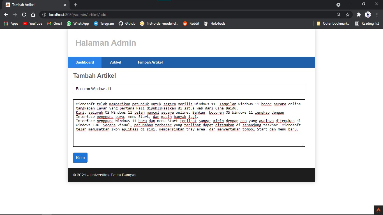The image size is (383, 215).
Task: Click the article title field showing Bocoran Windows 11
Action: coord(189,89)
